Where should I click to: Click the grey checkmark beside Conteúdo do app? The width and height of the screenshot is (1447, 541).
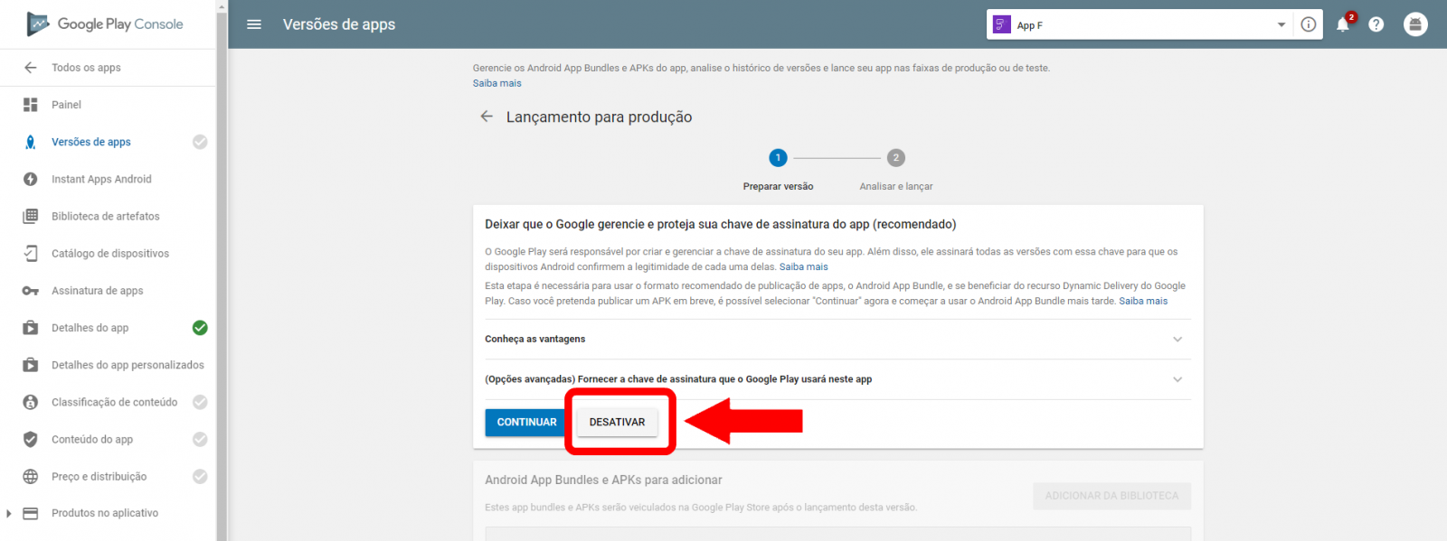point(200,439)
